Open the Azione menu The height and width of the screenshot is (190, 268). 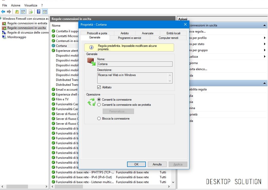[x=16, y=5]
